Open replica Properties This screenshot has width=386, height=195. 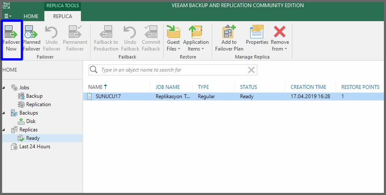point(257,32)
